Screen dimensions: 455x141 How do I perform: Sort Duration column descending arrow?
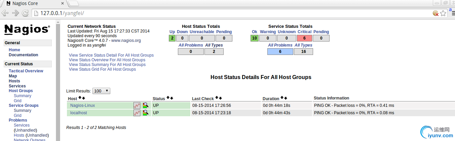(286, 98)
